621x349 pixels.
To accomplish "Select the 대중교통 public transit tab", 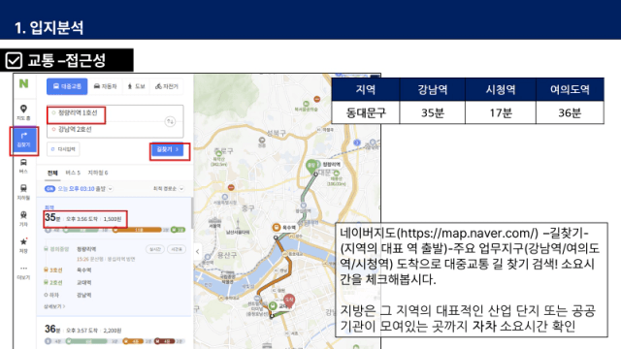I will pyautogui.click(x=67, y=86).
